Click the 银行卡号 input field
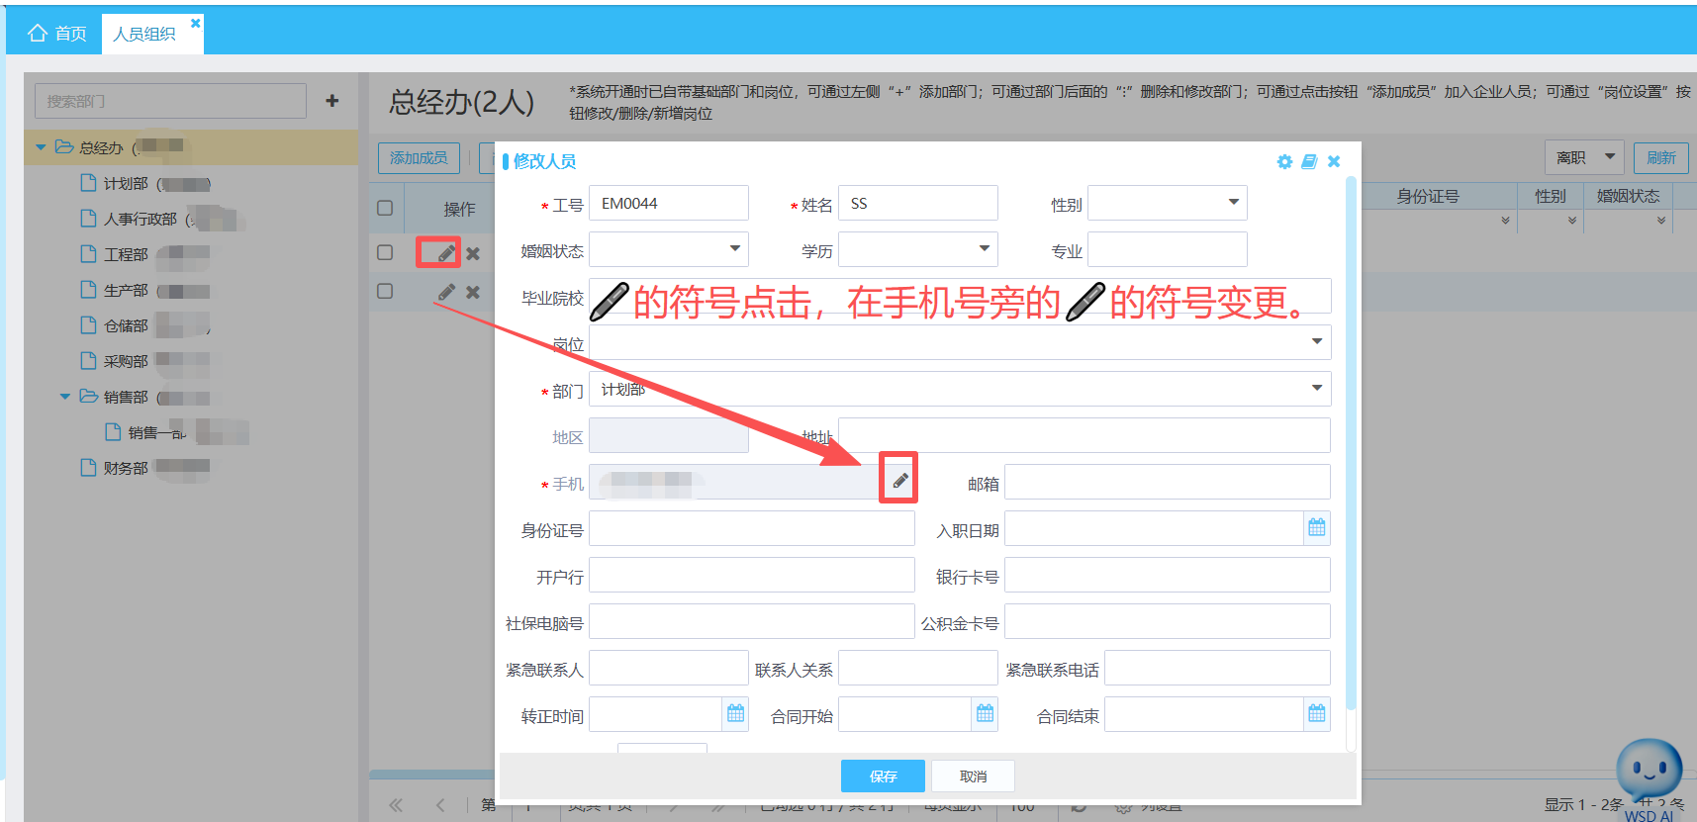The height and width of the screenshot is (822, 1697). pyautogui.click(x=1168, y=575)
